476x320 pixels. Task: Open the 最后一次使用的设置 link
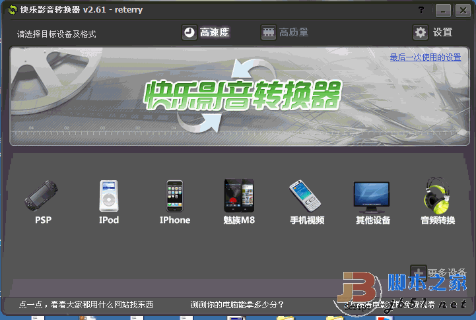tap(425, 57)
